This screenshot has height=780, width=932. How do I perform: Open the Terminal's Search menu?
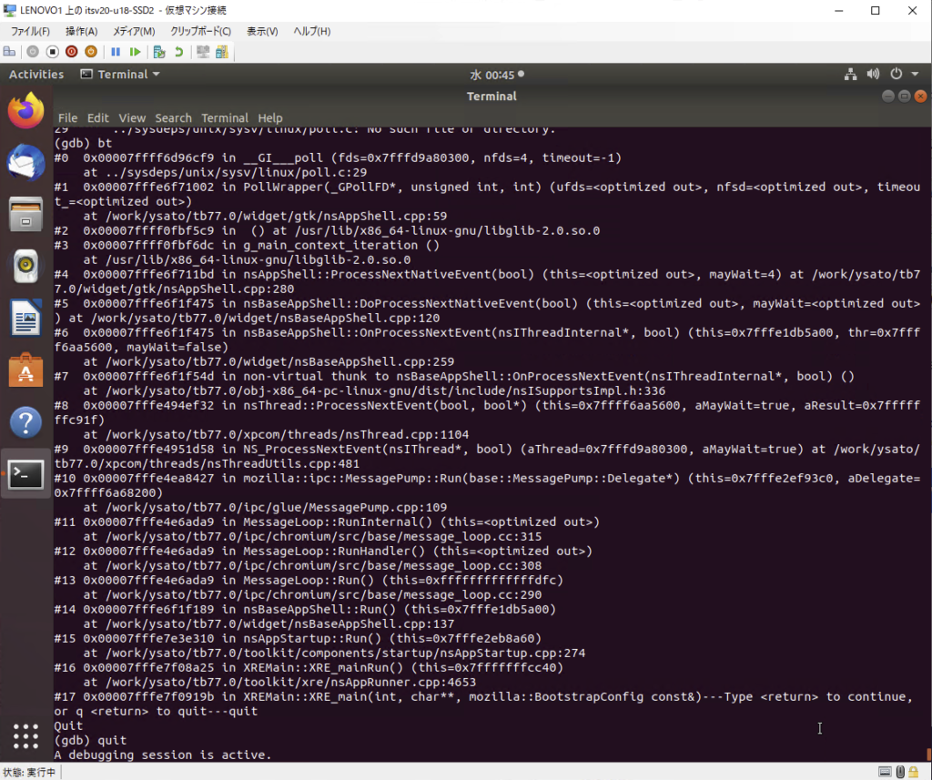click(x=173, y=118)
